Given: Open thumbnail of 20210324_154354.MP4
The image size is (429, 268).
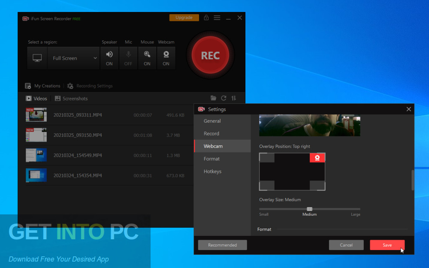Looking at the screenshot, I should 36,175.
